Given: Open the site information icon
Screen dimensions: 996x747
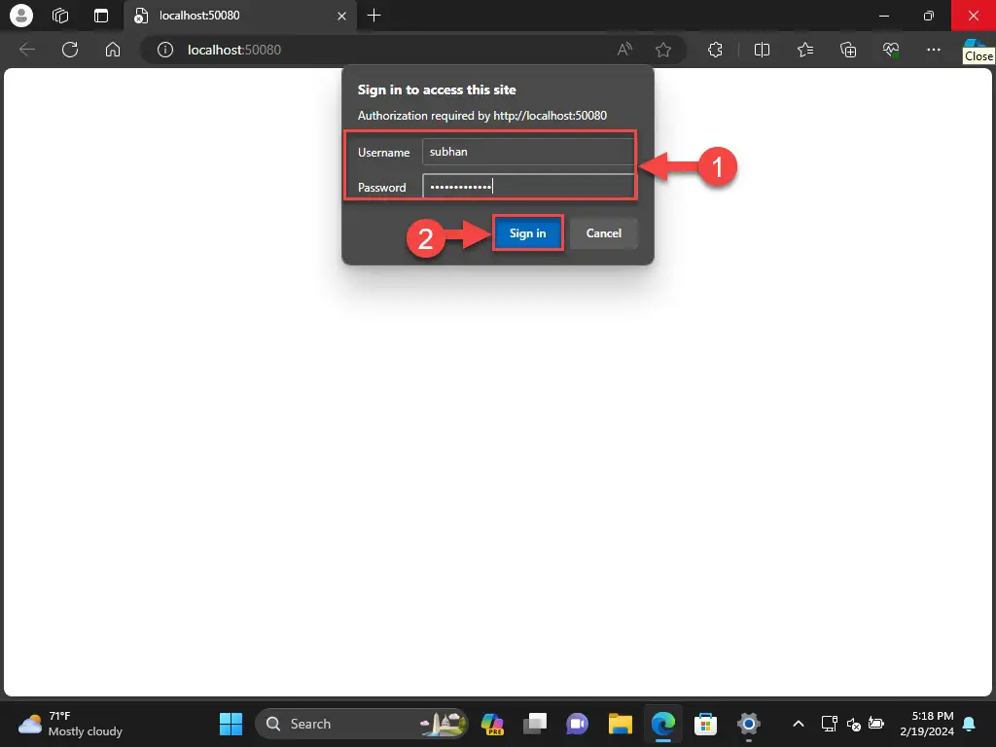Looking at the screenshot, I should 165,50.
